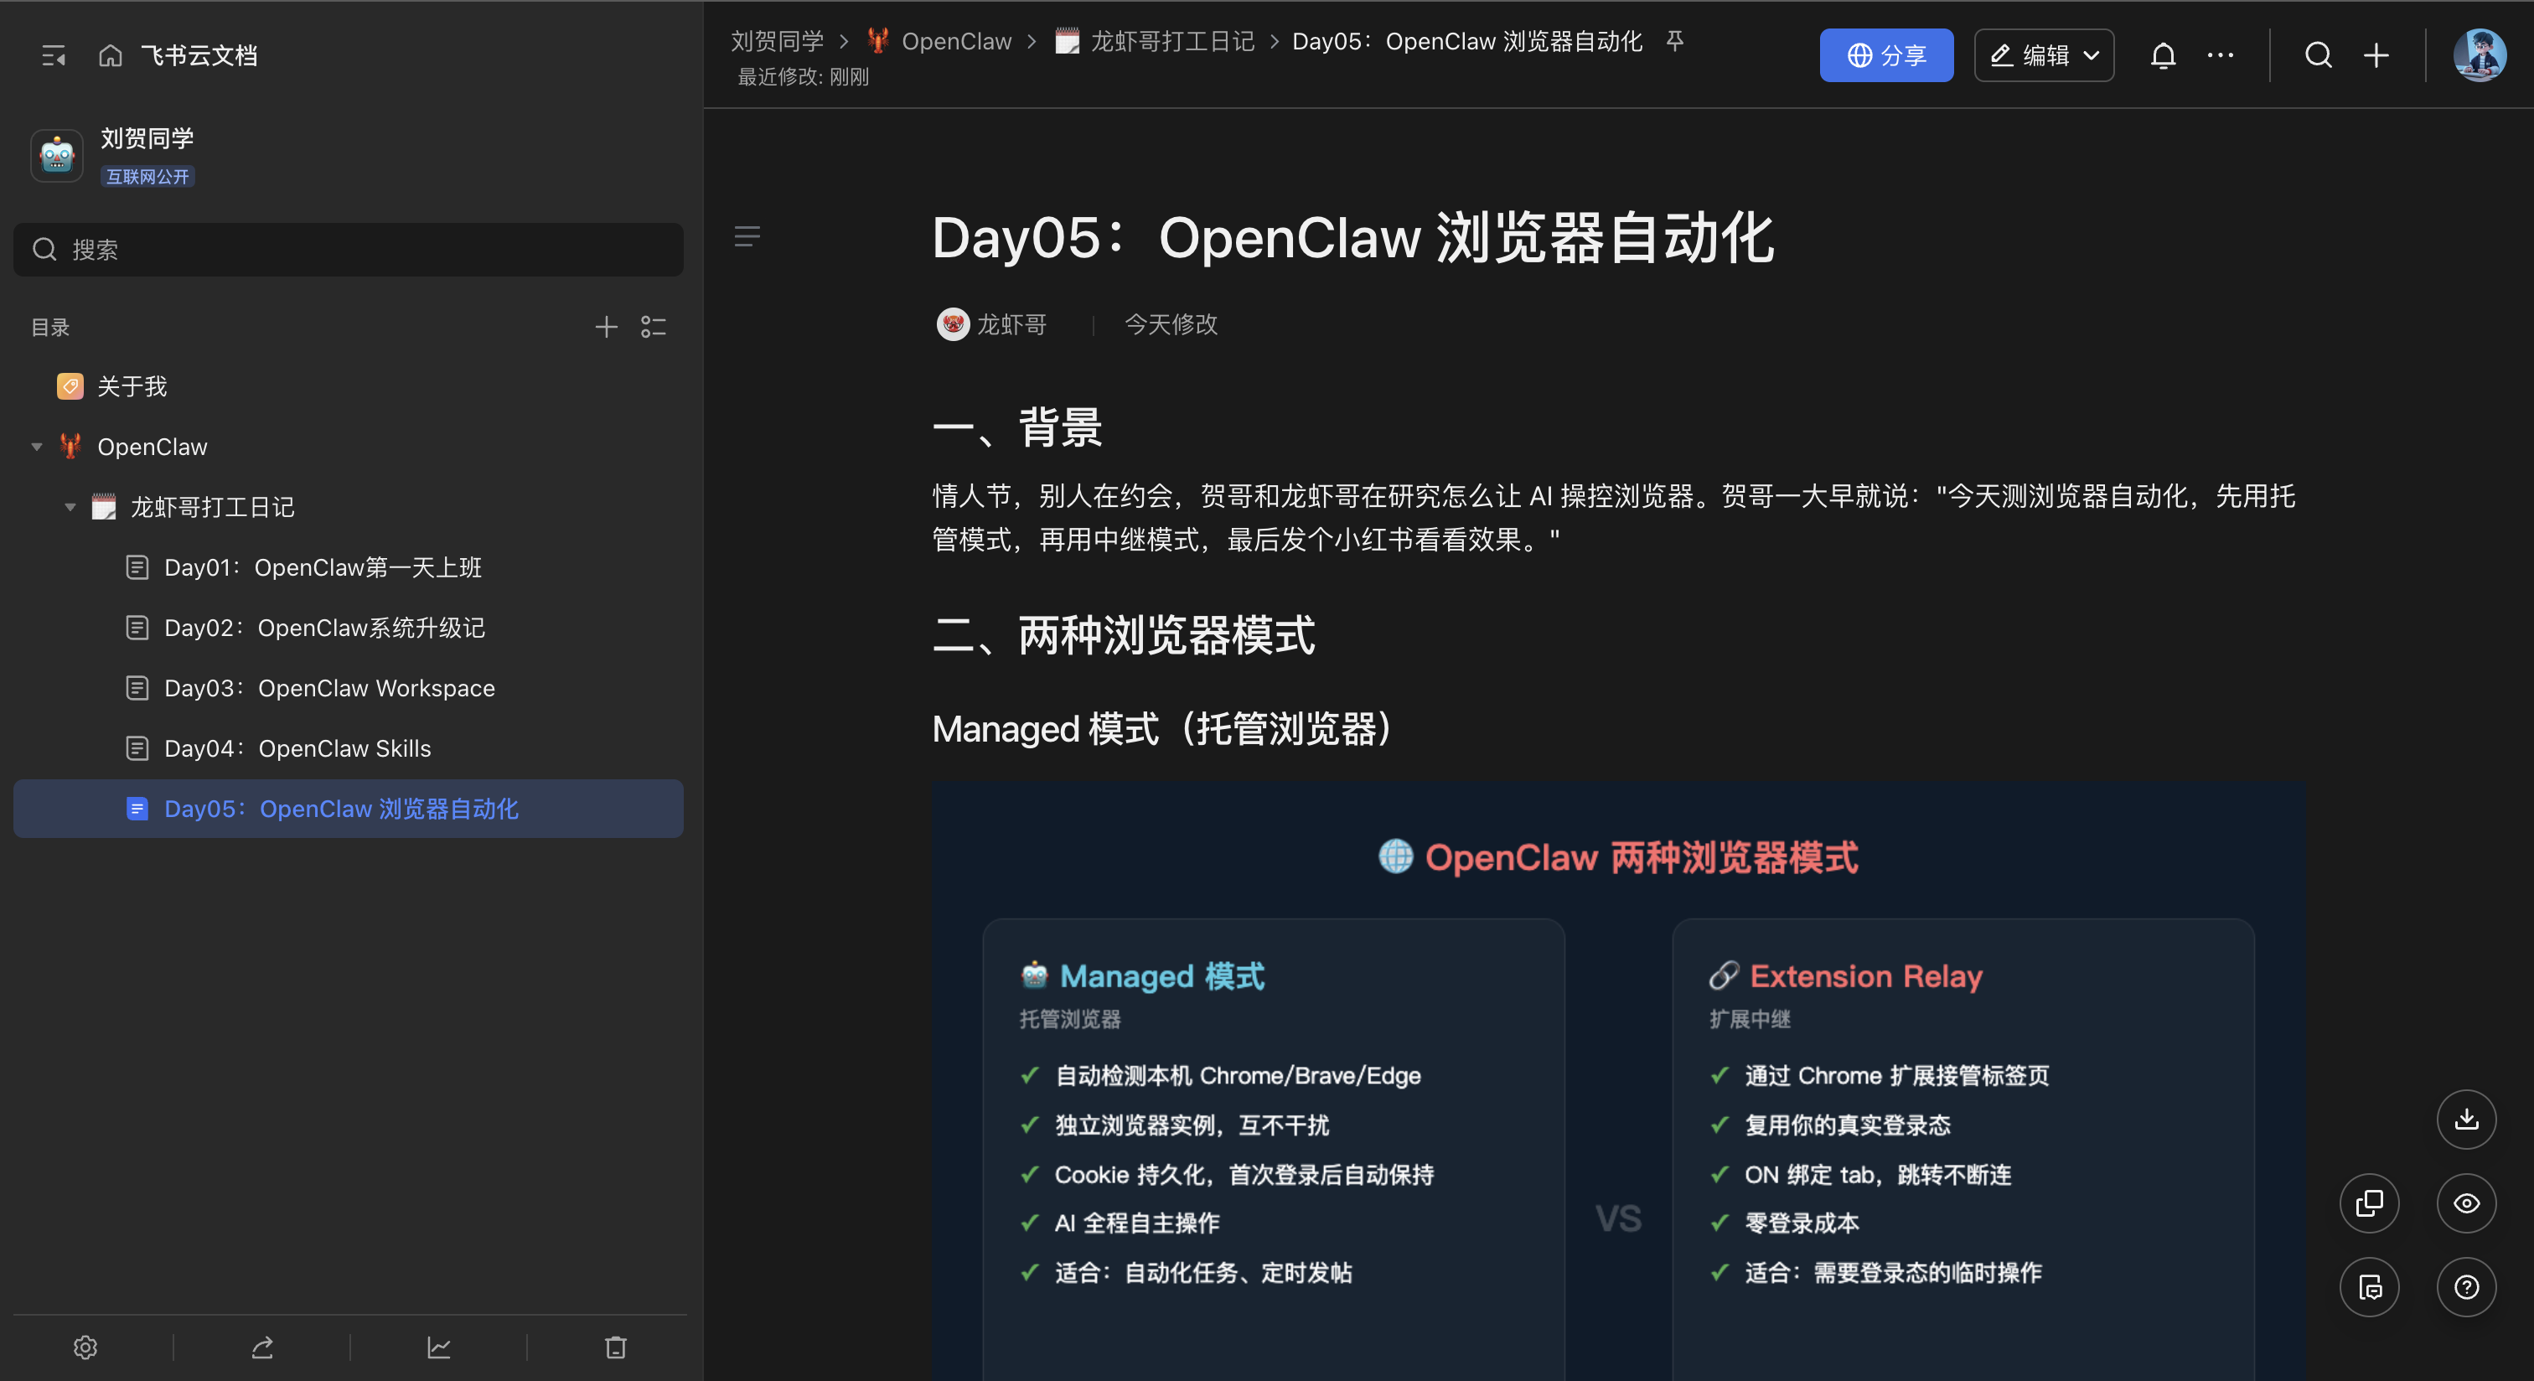
Task: Select 关于我 page in the directory
Action: tap(132, 386)
